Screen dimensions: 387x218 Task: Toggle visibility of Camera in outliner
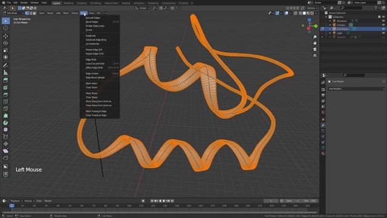click(x=383, y=25)
